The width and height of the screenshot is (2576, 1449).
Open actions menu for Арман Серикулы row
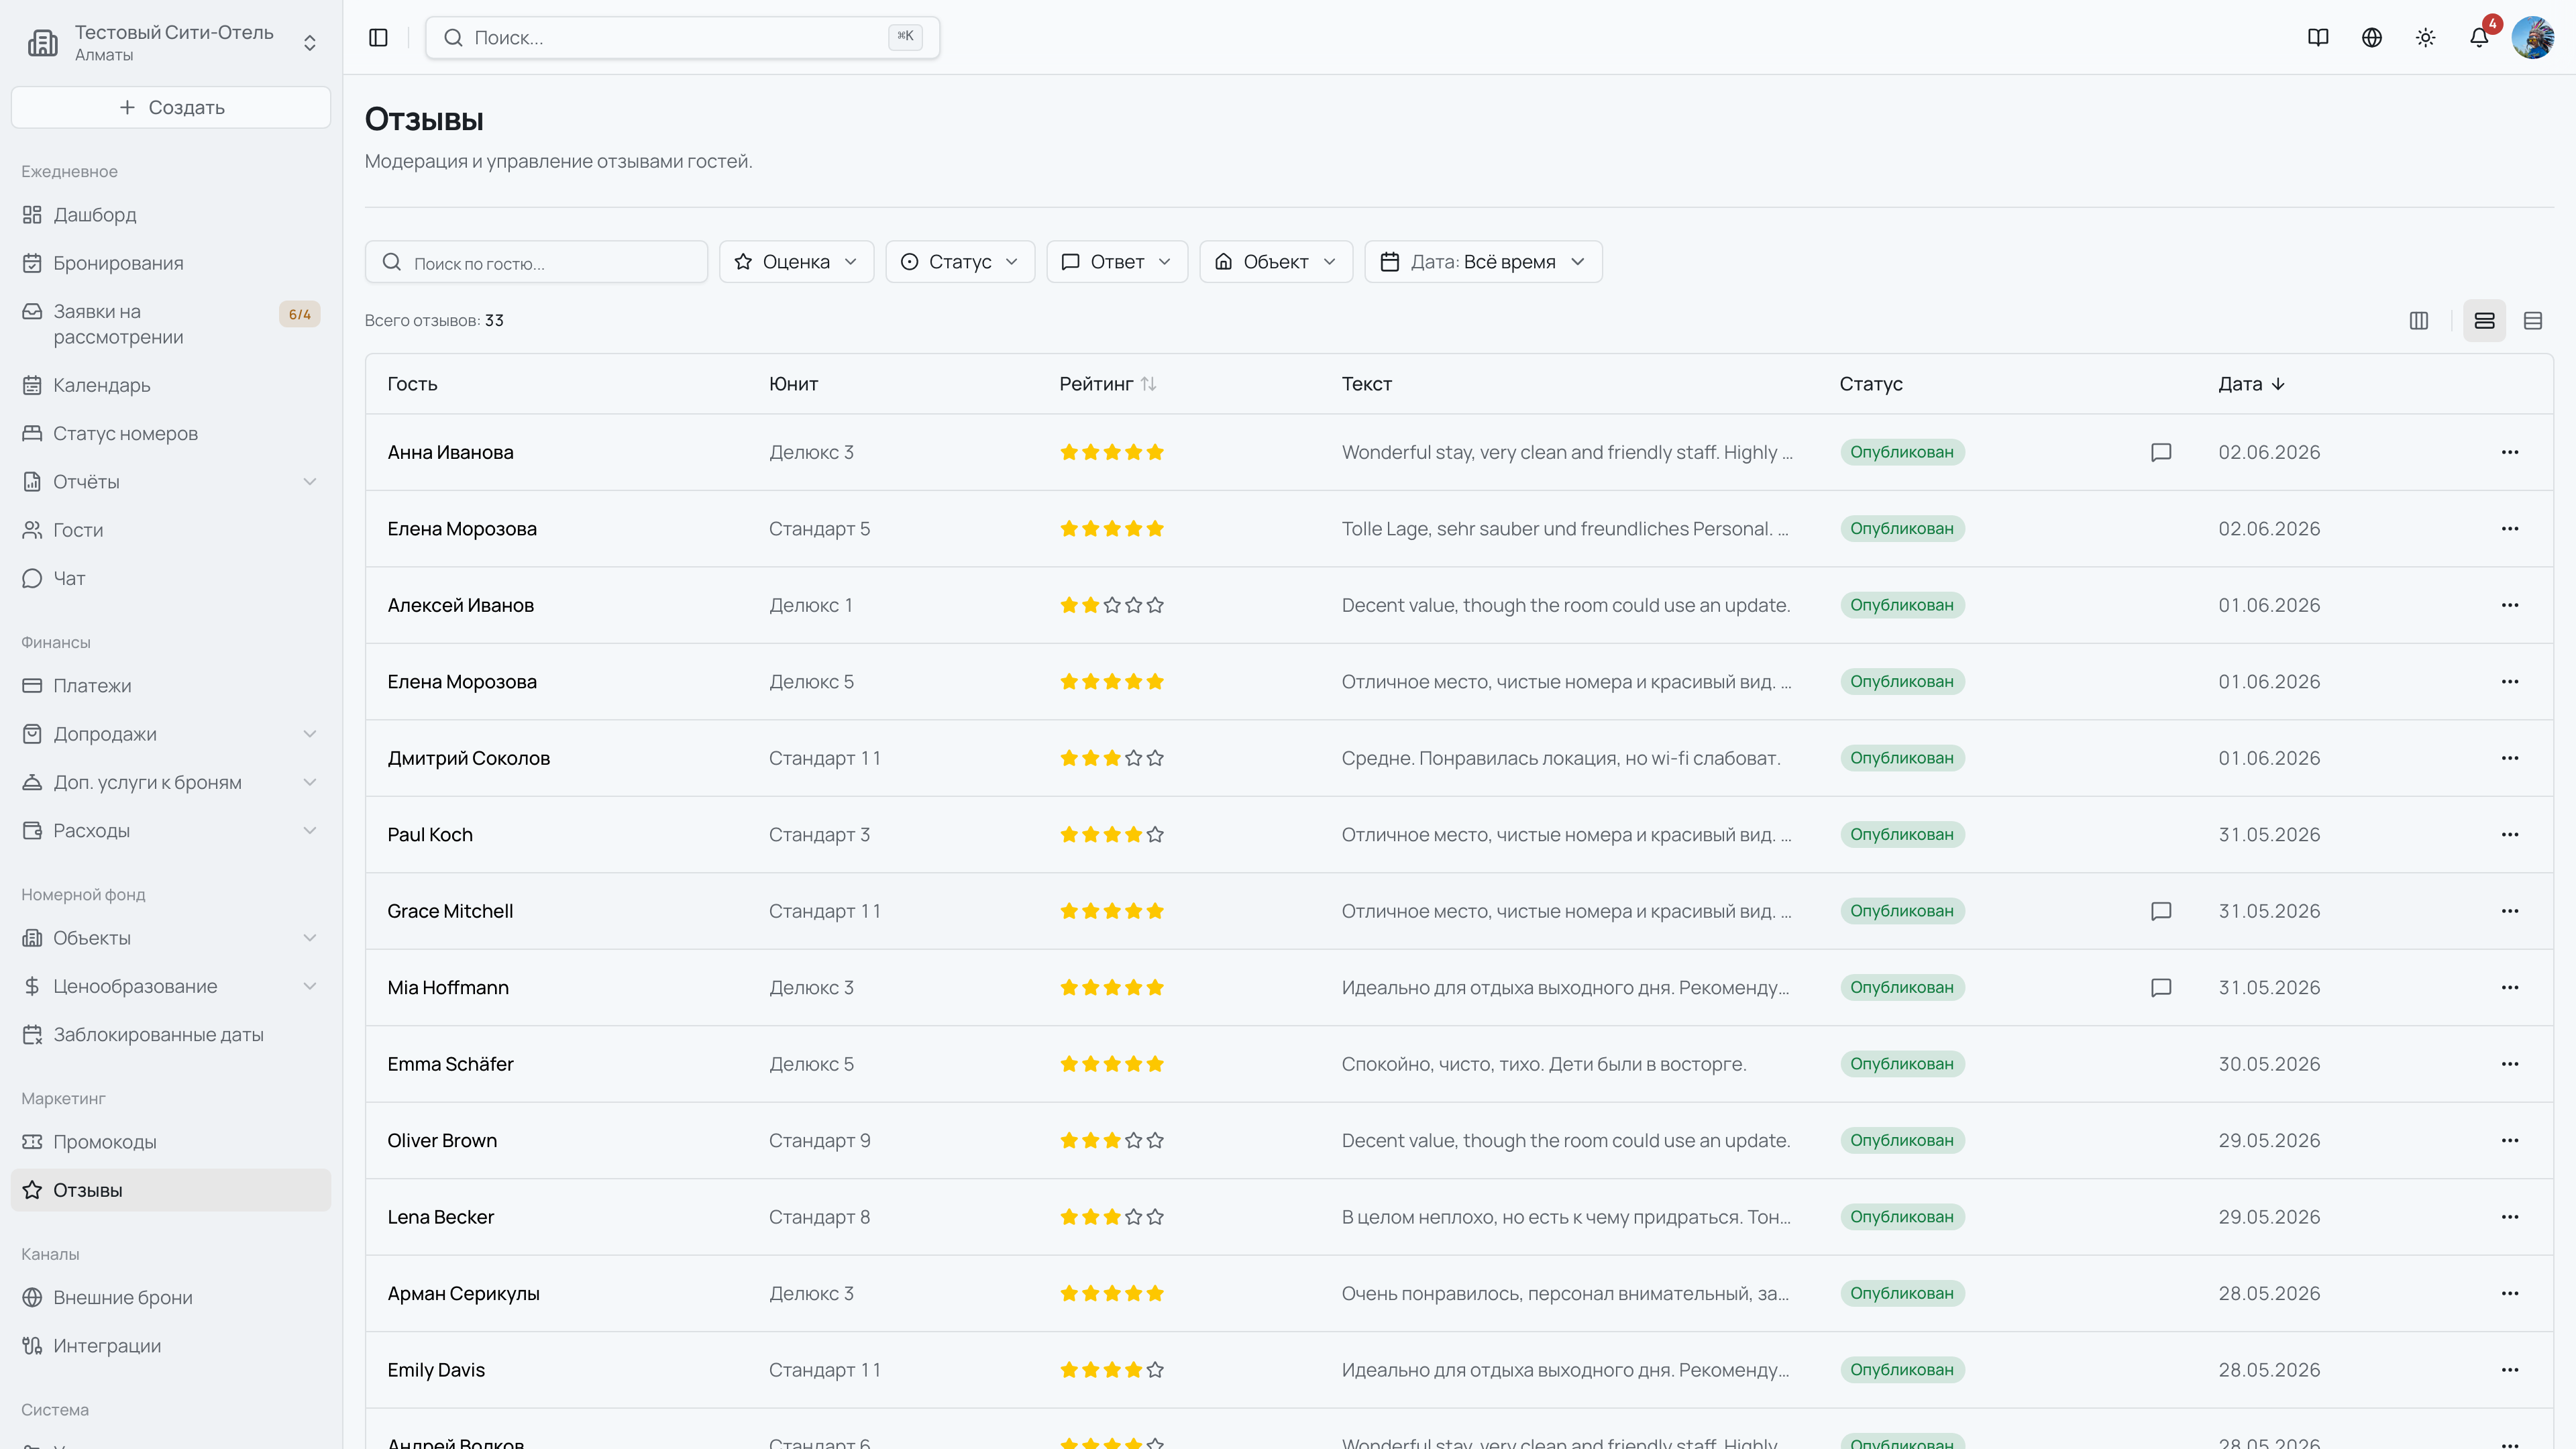(x=2510, y=1293)
